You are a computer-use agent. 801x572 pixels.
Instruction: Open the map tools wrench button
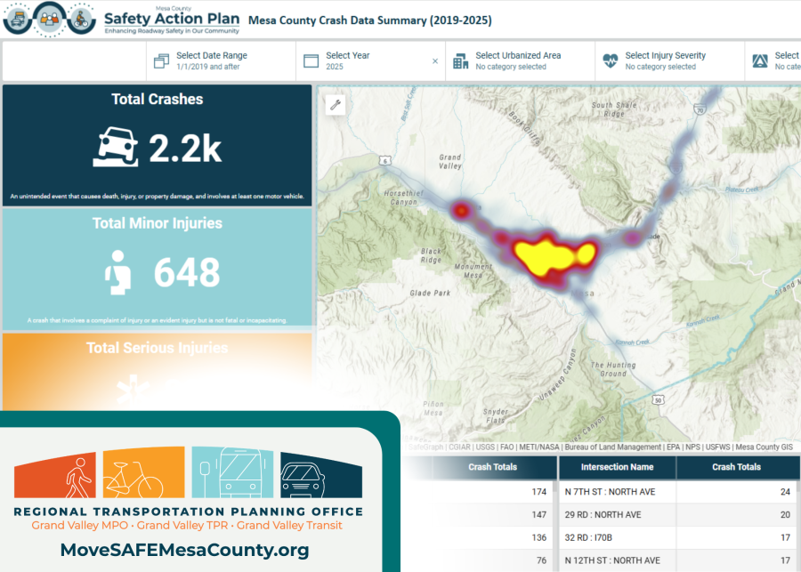pyautogui.click(x=336, y=105)
